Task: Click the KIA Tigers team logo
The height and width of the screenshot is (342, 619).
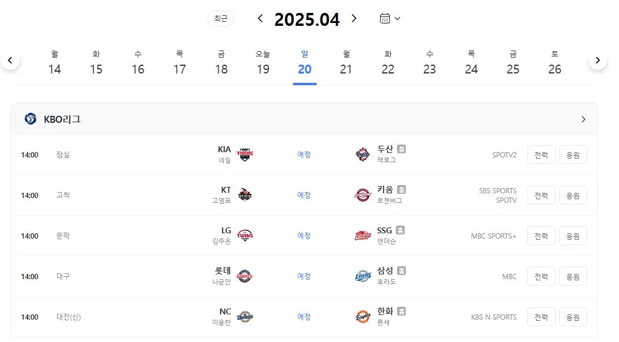Action: 245,155
